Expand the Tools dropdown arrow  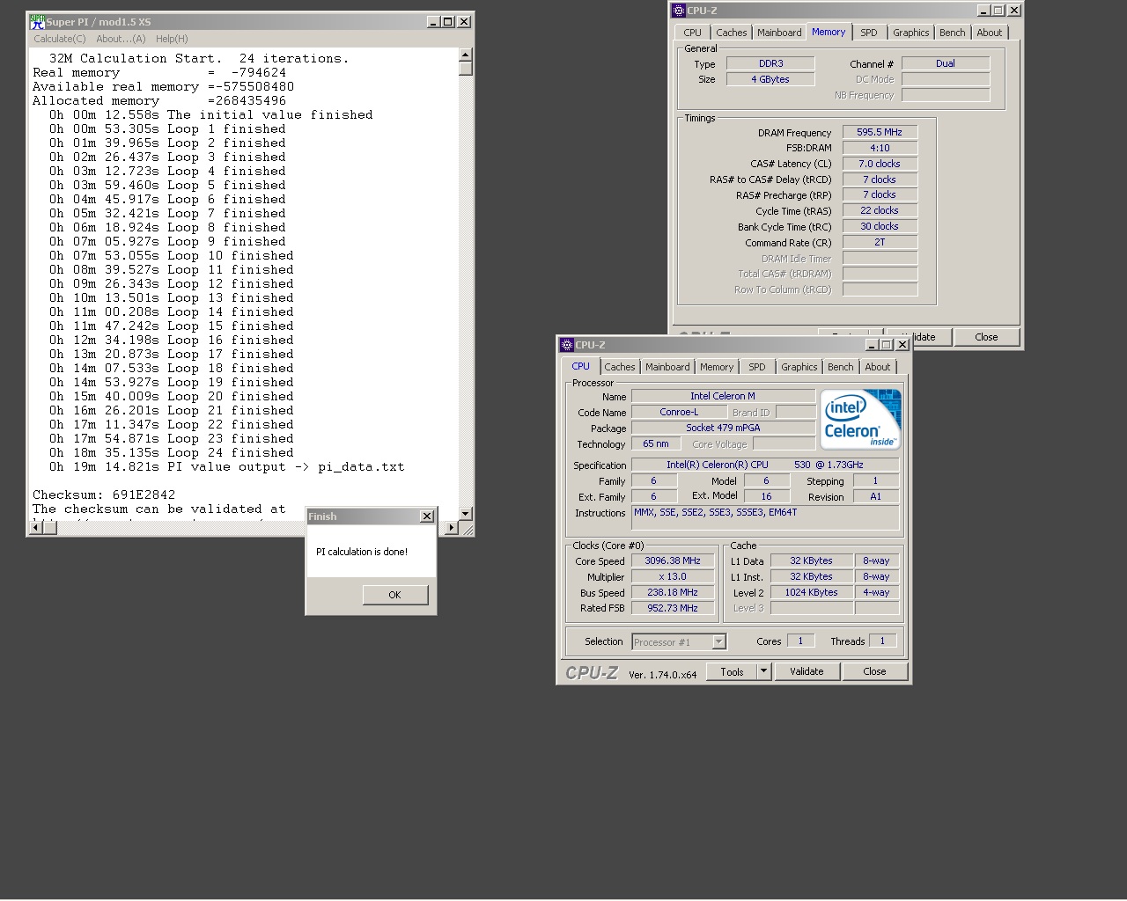pyautogui.click(x=764, y=671)
